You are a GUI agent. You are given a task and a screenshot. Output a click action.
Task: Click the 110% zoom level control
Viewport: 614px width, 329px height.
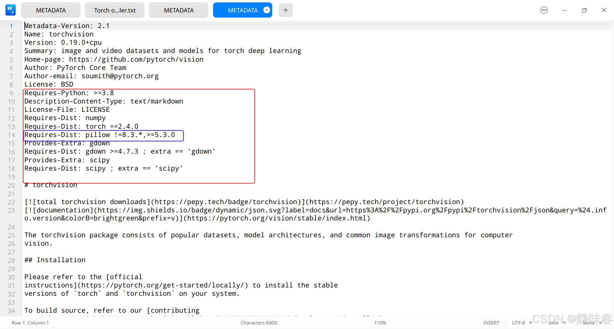(380, 323)
